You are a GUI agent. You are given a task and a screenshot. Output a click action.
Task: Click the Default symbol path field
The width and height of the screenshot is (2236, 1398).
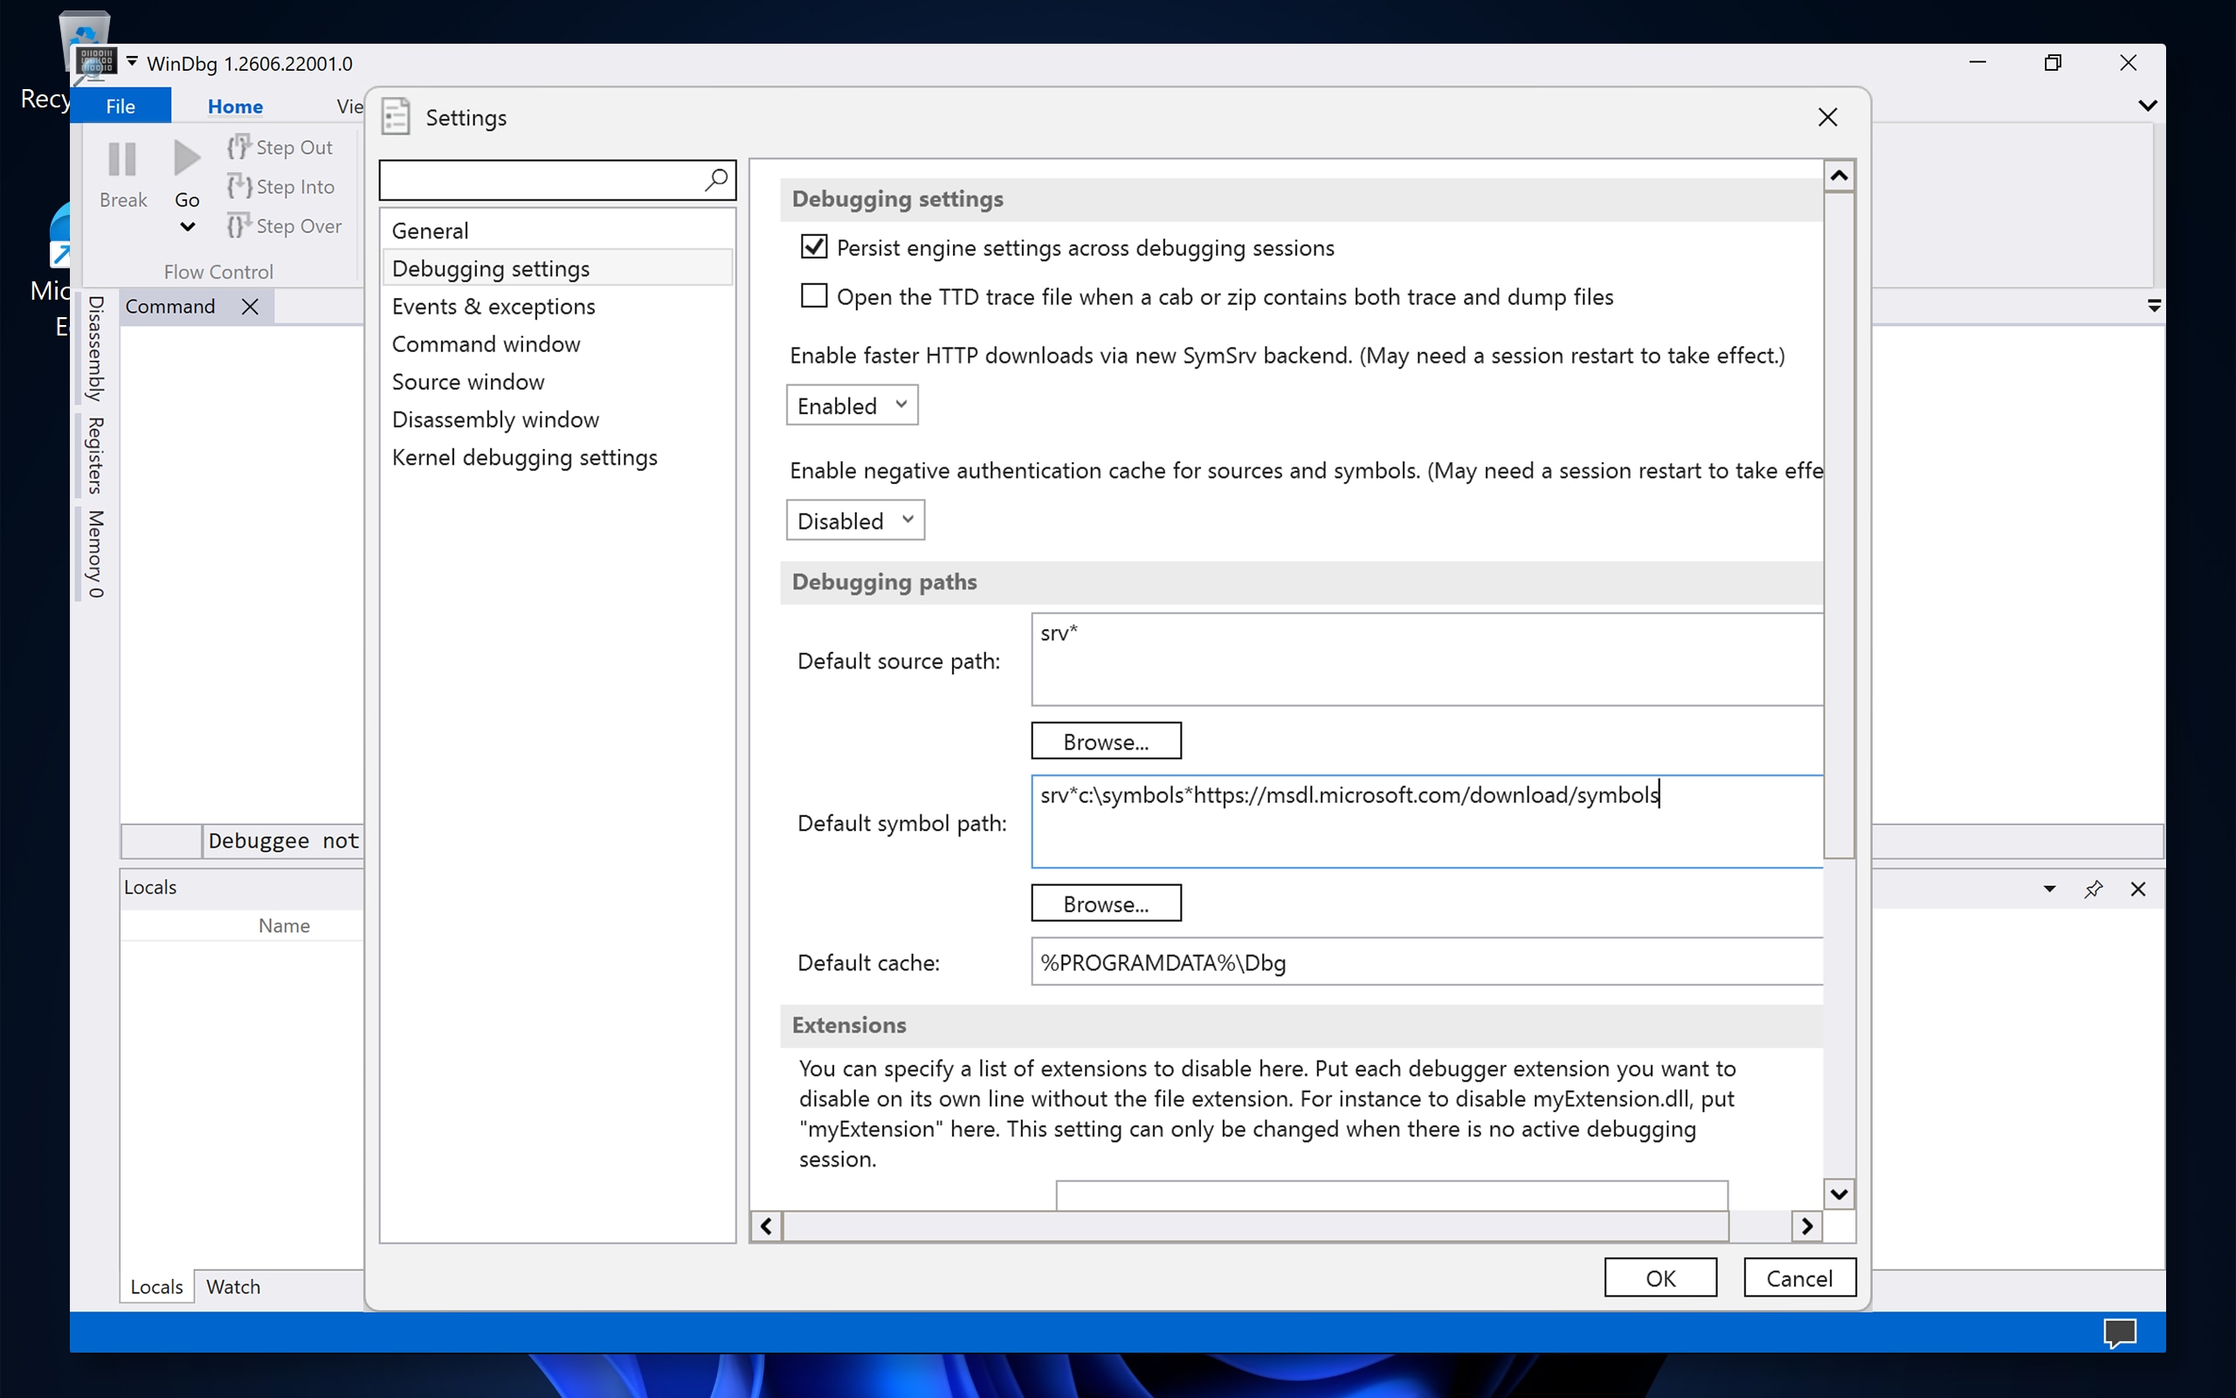1427,821
